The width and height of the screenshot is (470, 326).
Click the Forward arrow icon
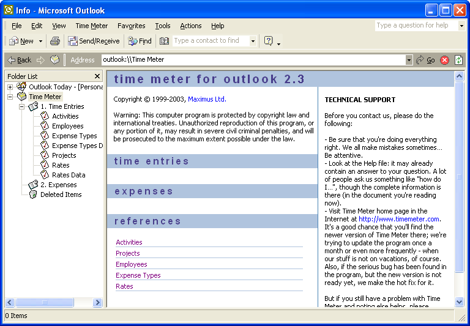[x=40, y=60]
